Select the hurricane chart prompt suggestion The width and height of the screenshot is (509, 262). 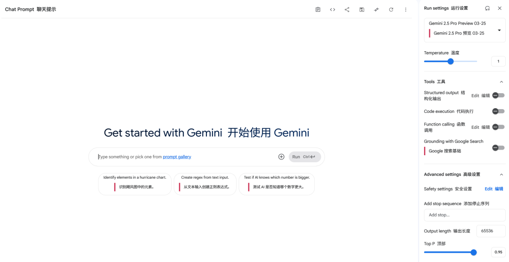point(135,184)
